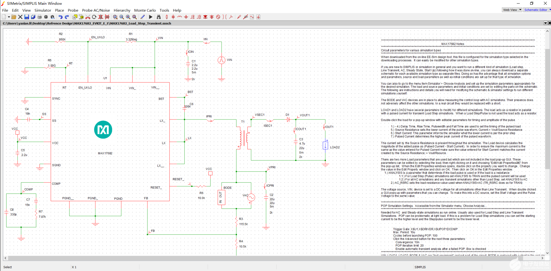Place an AC waveform source from the toolbar
This screenshot has width=551, height=271.
(218, 17)
